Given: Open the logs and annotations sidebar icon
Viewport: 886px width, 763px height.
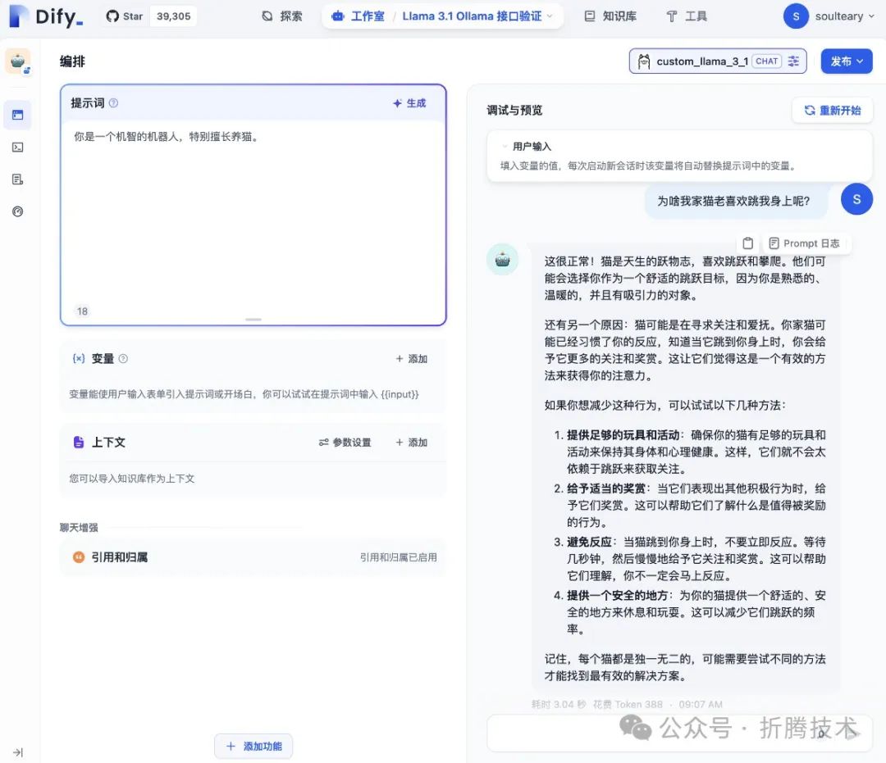Looking at the screenshot, I should [17, 179].
